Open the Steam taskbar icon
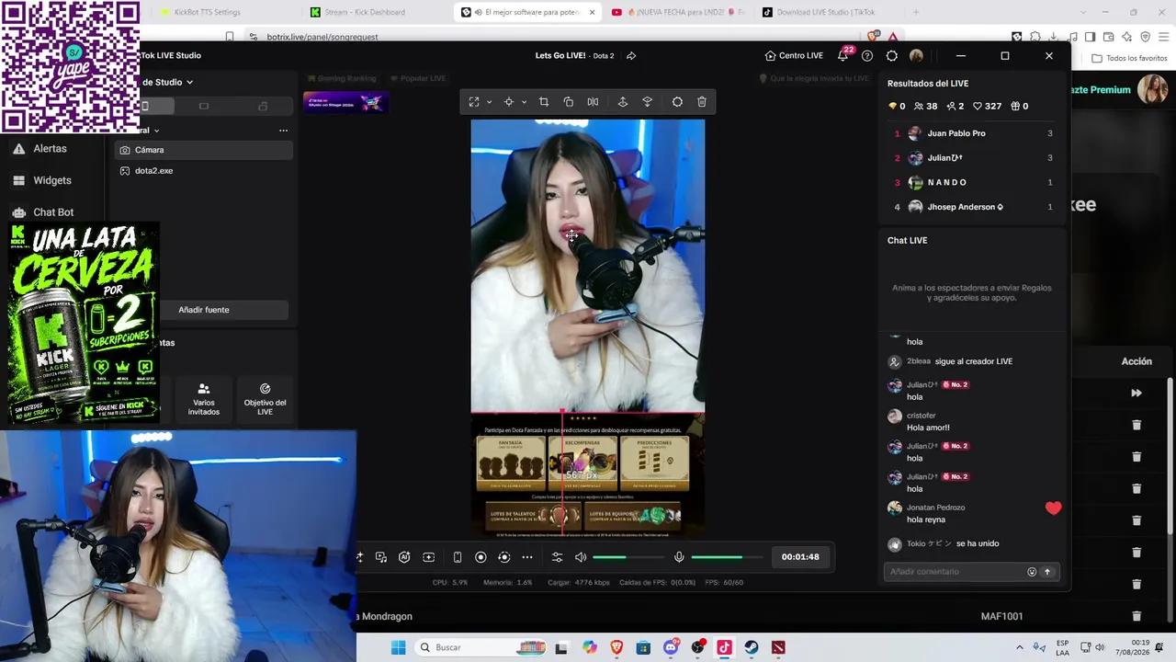Viewport: 1176px width, 662px height. coord(751,648)
